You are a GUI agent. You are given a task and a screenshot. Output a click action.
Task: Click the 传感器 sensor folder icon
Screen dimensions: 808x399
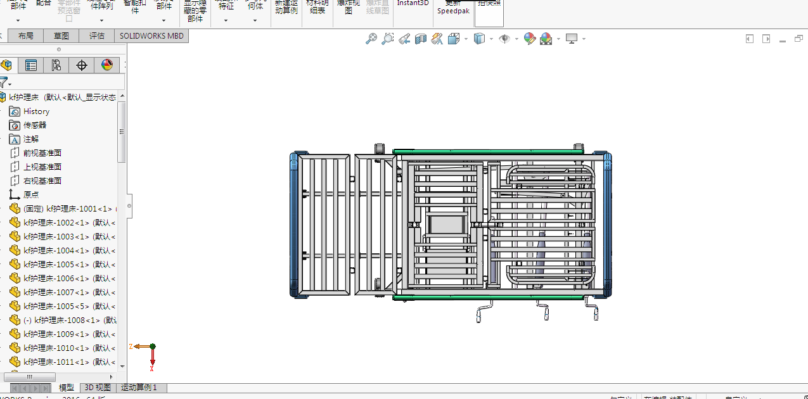tap(15, 125)
